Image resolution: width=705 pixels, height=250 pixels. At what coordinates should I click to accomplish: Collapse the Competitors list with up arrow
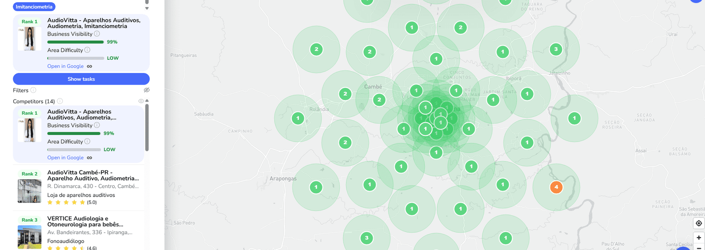(x=147, y=101)
